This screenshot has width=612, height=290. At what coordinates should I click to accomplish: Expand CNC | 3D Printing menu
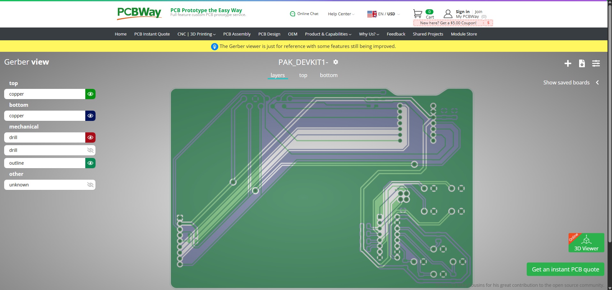pyautogui.click(x=196, y=34)
